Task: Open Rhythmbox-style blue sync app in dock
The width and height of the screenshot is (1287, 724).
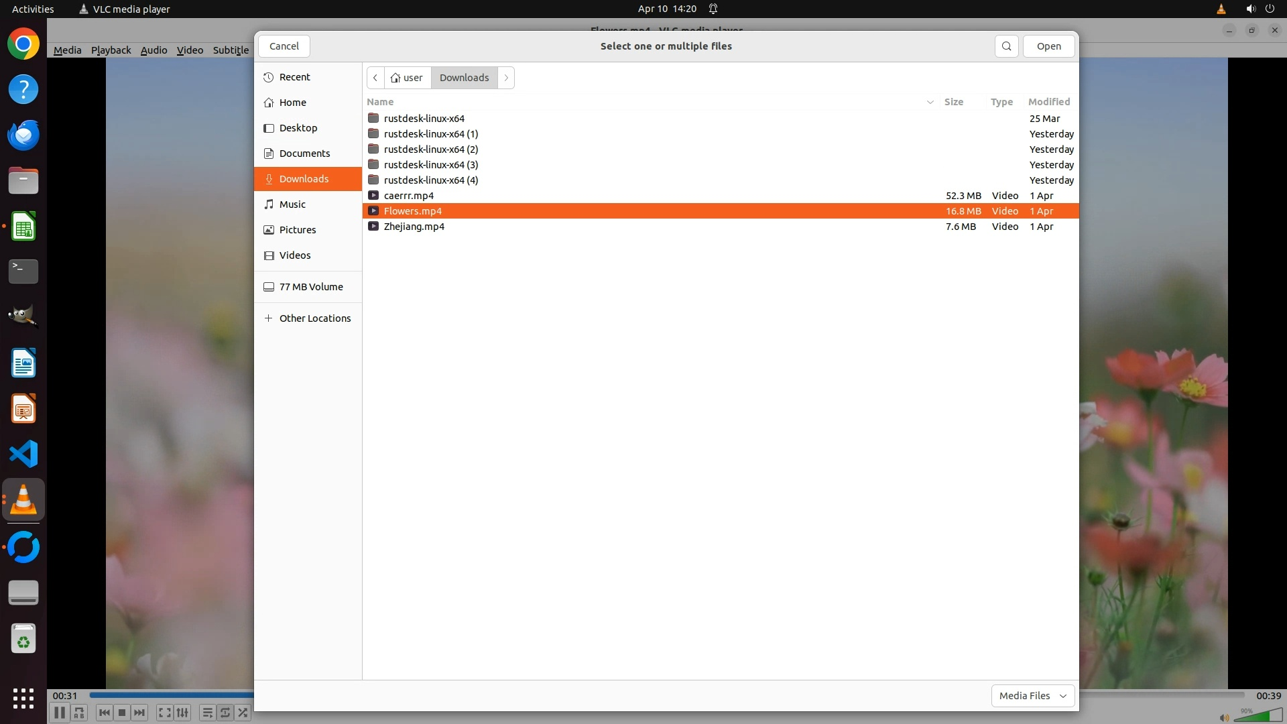Action: 23,547
